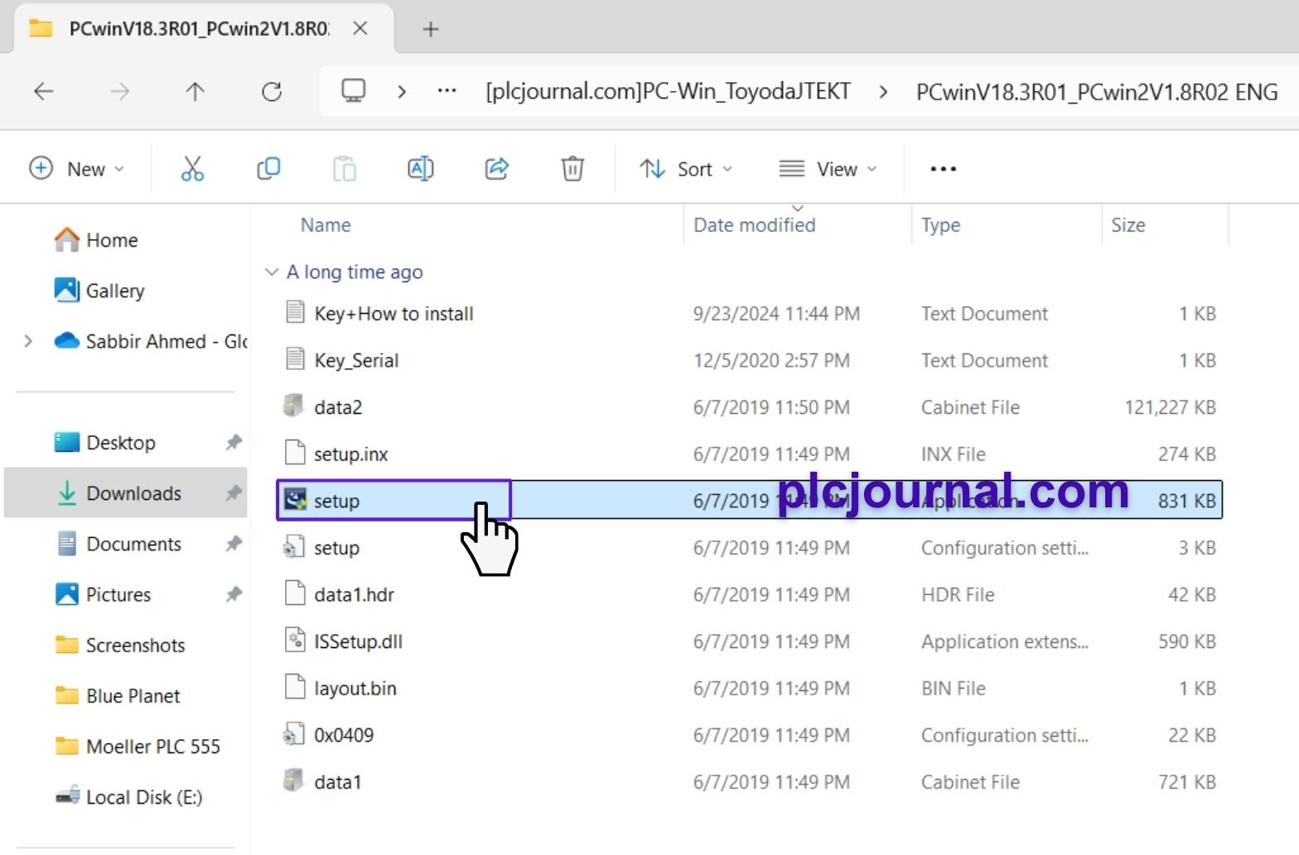
Task: Click the setup application file icon
Action: pos(295,499)
